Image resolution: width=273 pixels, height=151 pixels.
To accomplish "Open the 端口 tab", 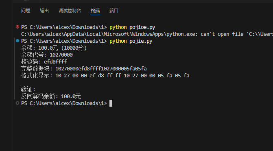I will (x=114, y=11).
